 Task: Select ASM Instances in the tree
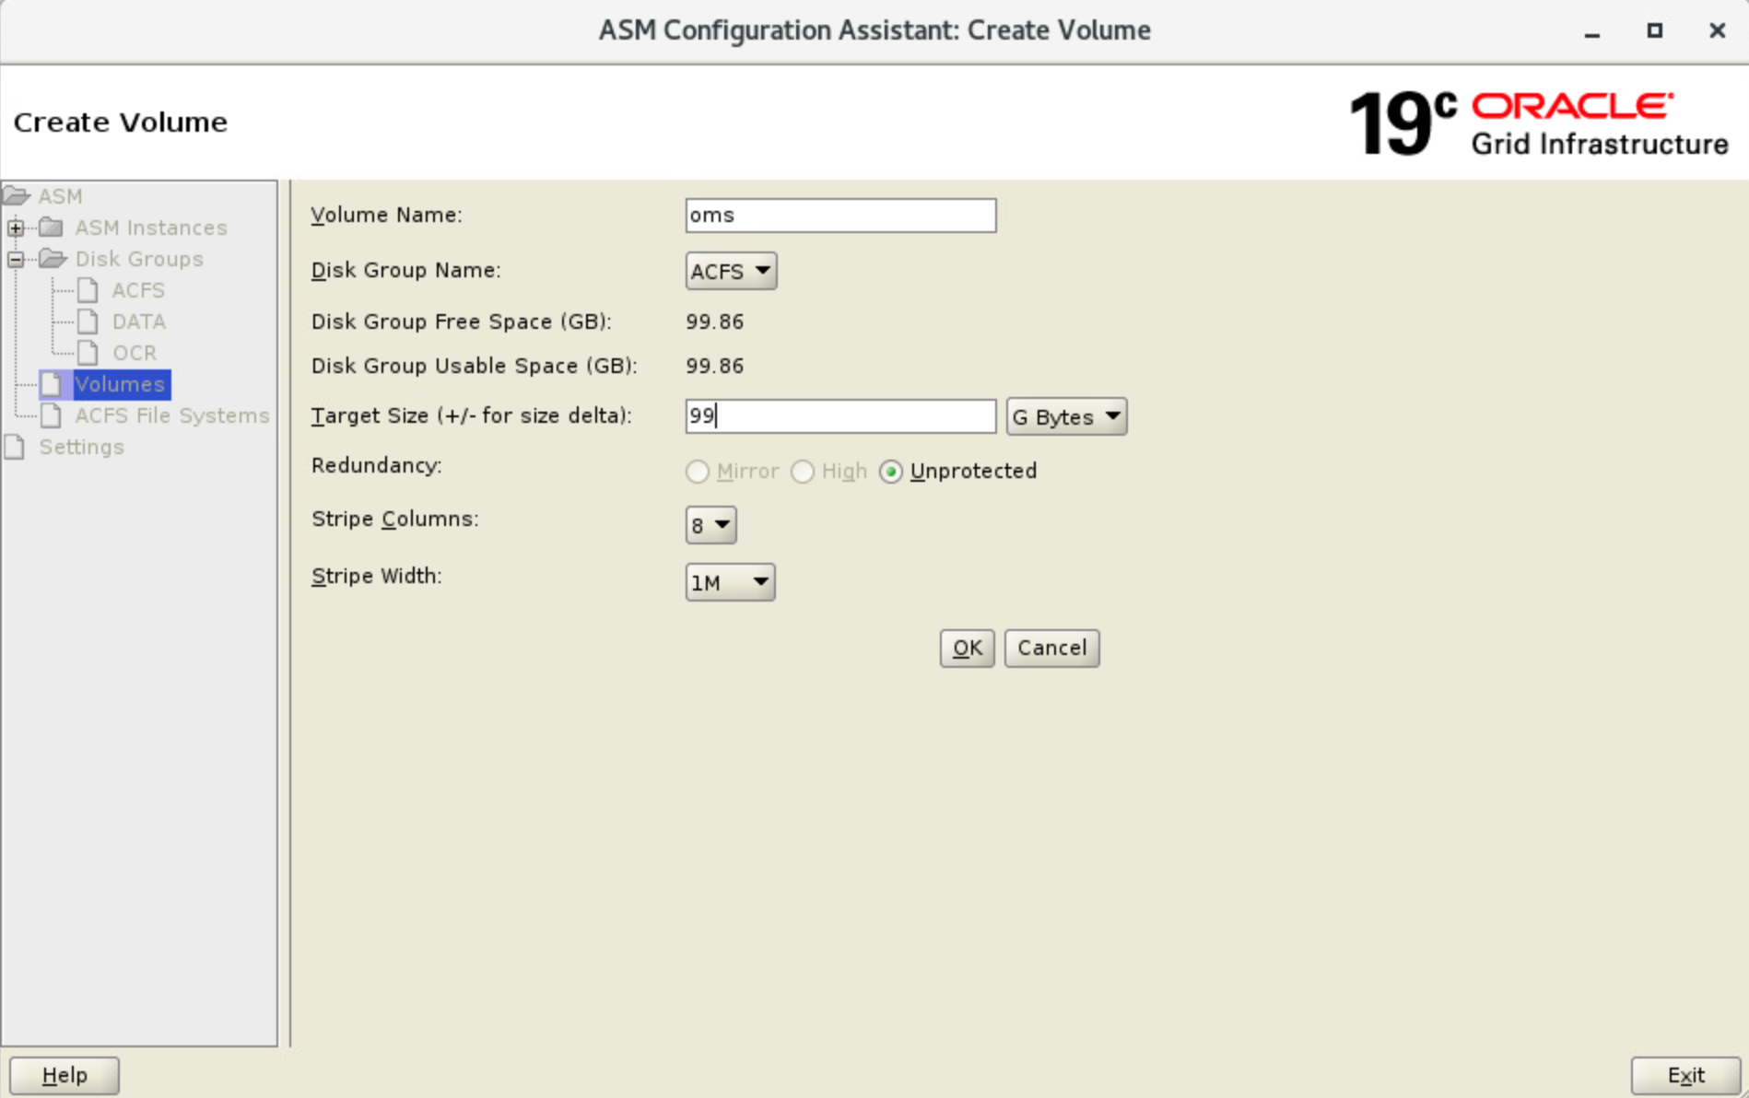pos(151,228)
